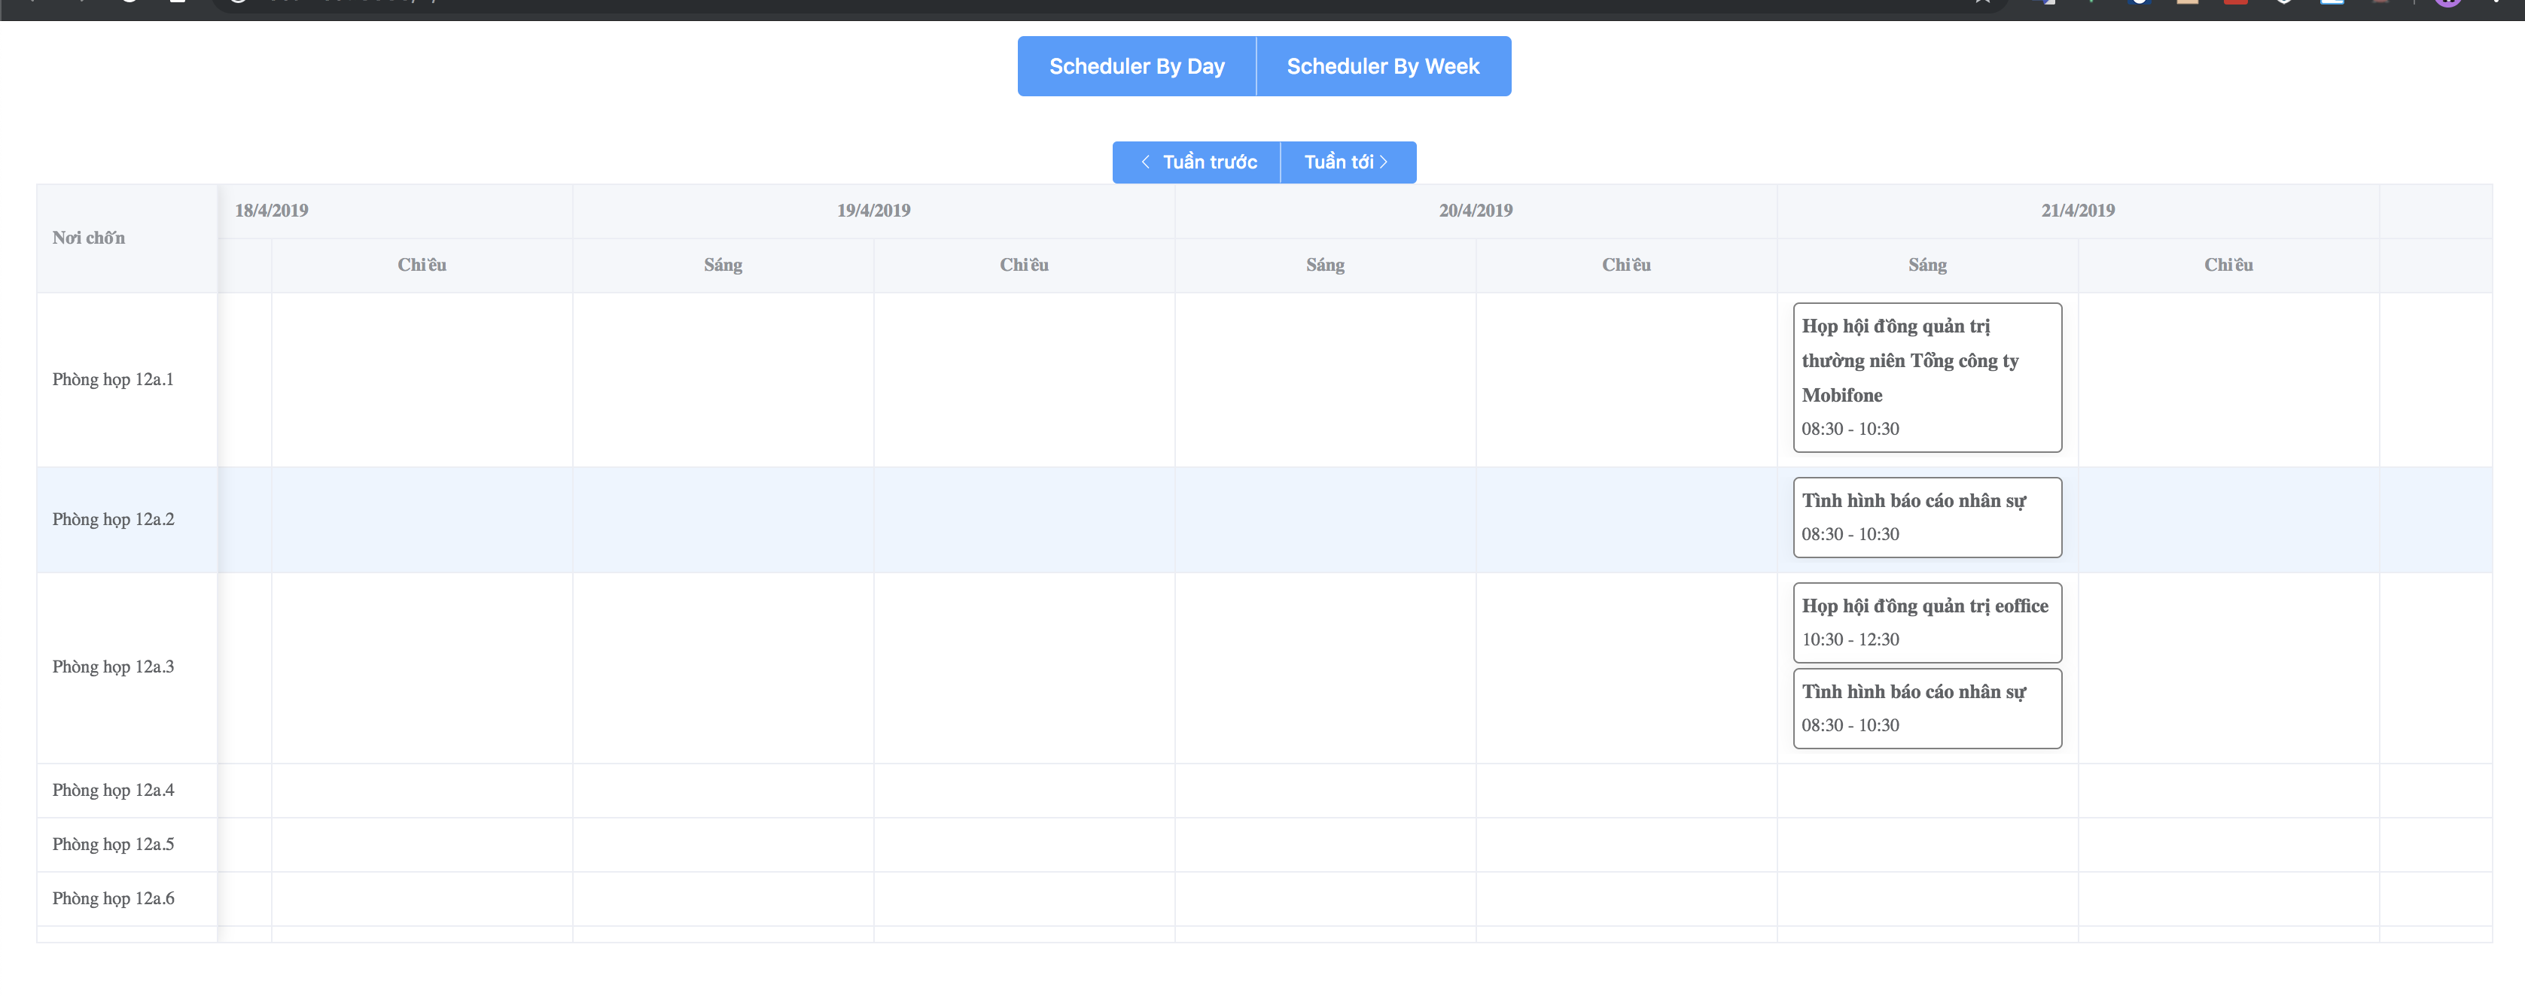2525x996 pixels.
Task: Click the 19/4/2019 date column header
Action: coord(873,211)
